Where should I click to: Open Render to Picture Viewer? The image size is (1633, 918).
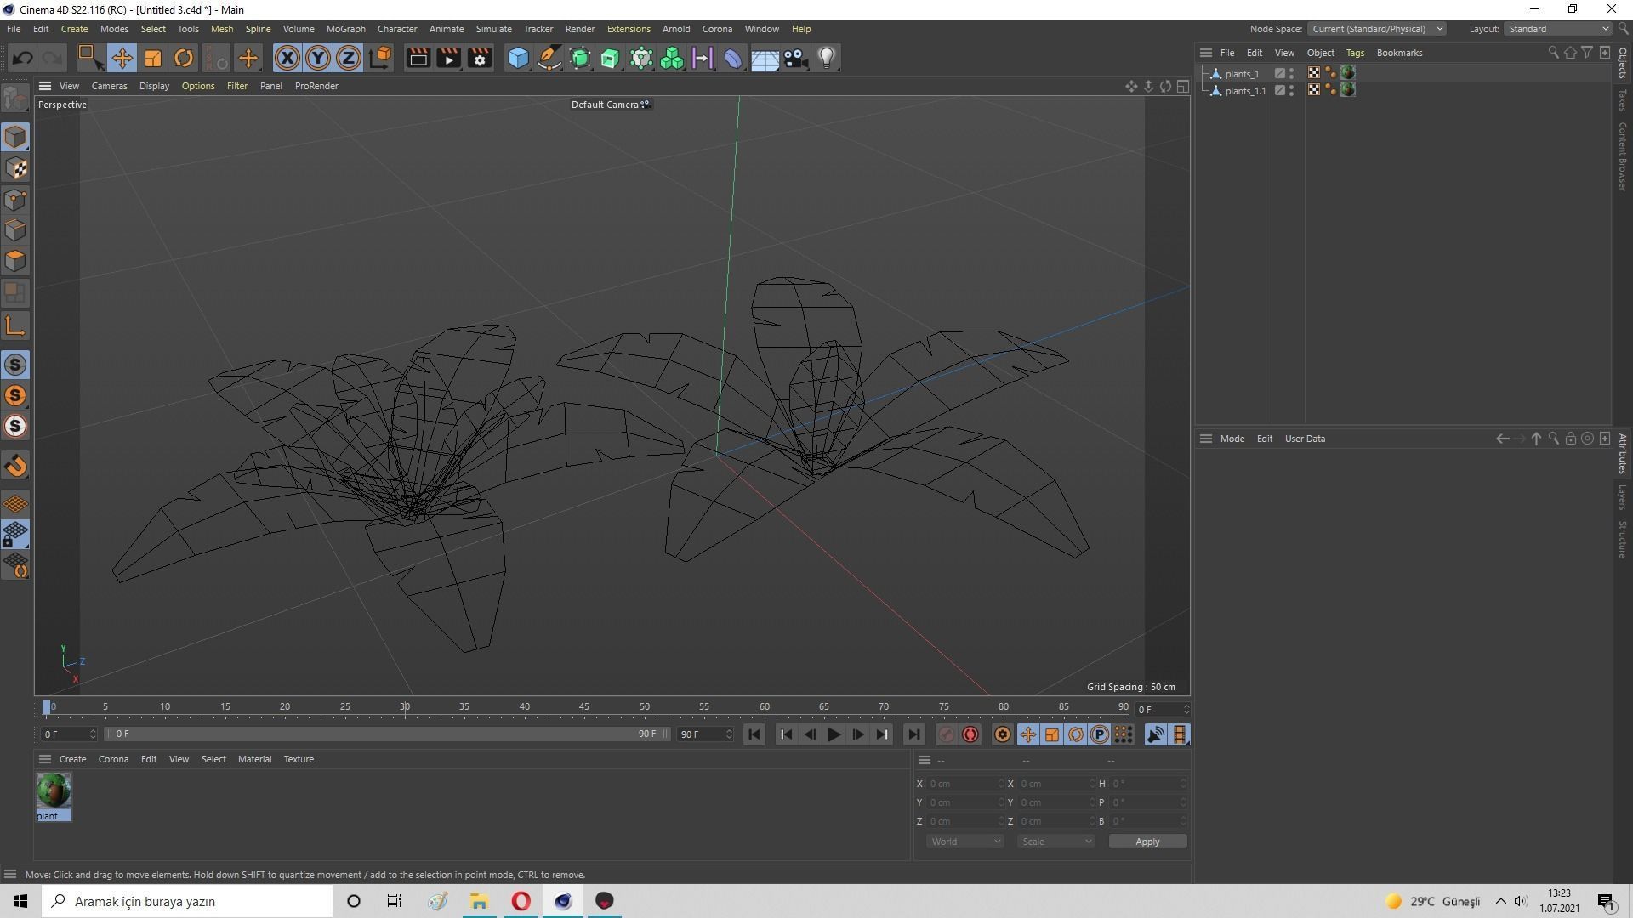tap(448, 58)
